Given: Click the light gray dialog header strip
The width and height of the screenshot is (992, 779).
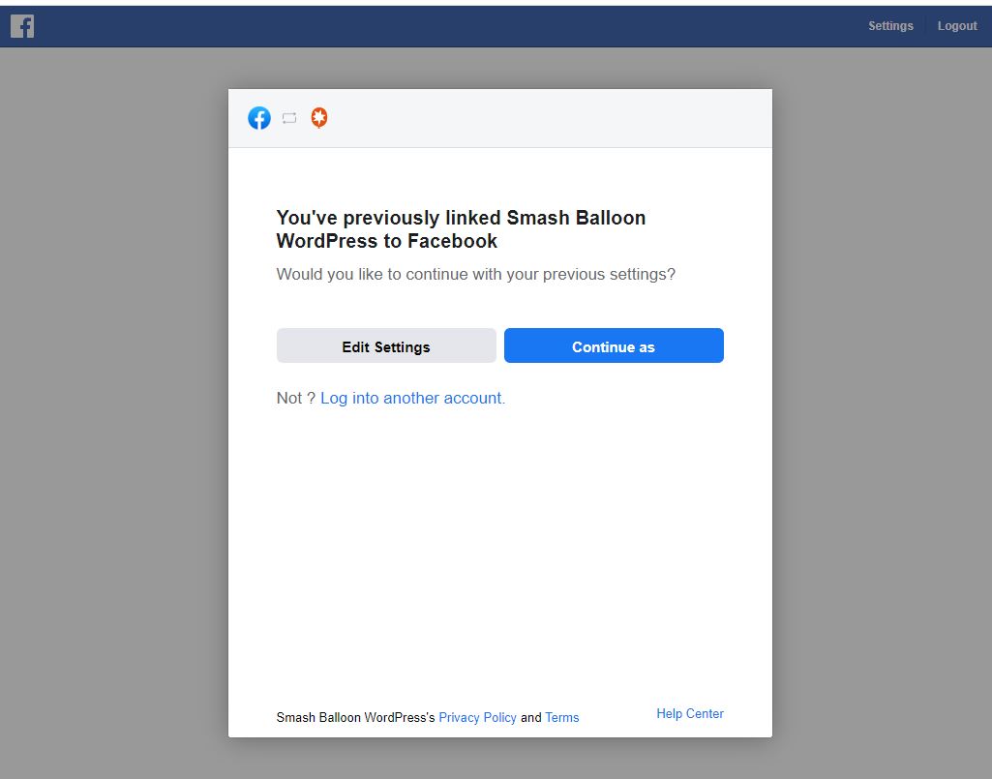Looking at the screenshot, I should click(542, 118).
